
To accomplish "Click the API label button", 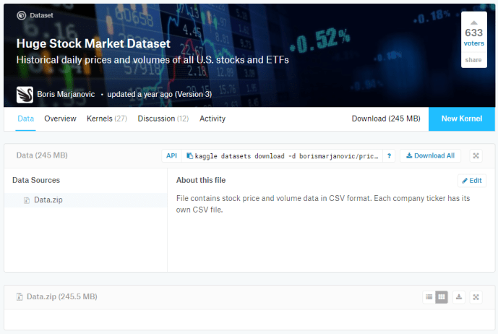I will tap(171, 155).
